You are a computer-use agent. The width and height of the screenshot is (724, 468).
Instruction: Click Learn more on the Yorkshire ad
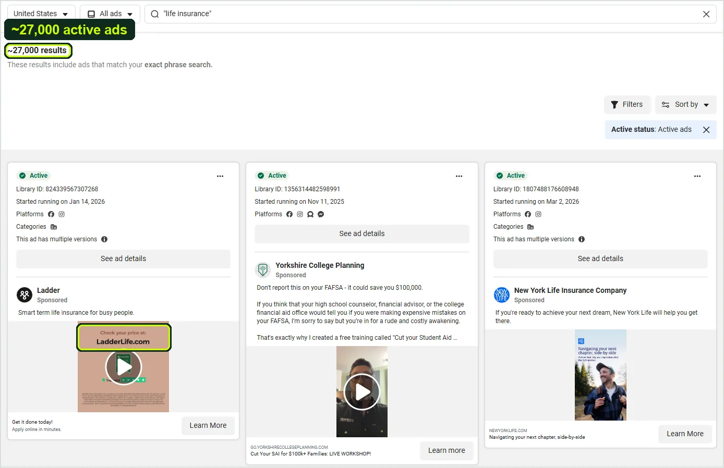coord(447,450)
